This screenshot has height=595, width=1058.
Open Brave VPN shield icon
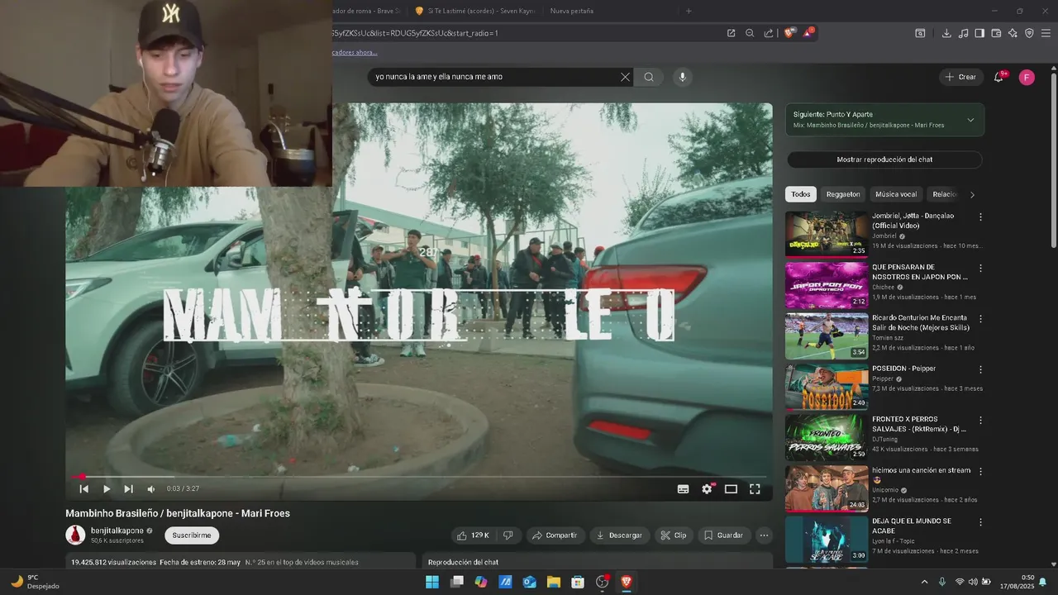[1029, 33]
